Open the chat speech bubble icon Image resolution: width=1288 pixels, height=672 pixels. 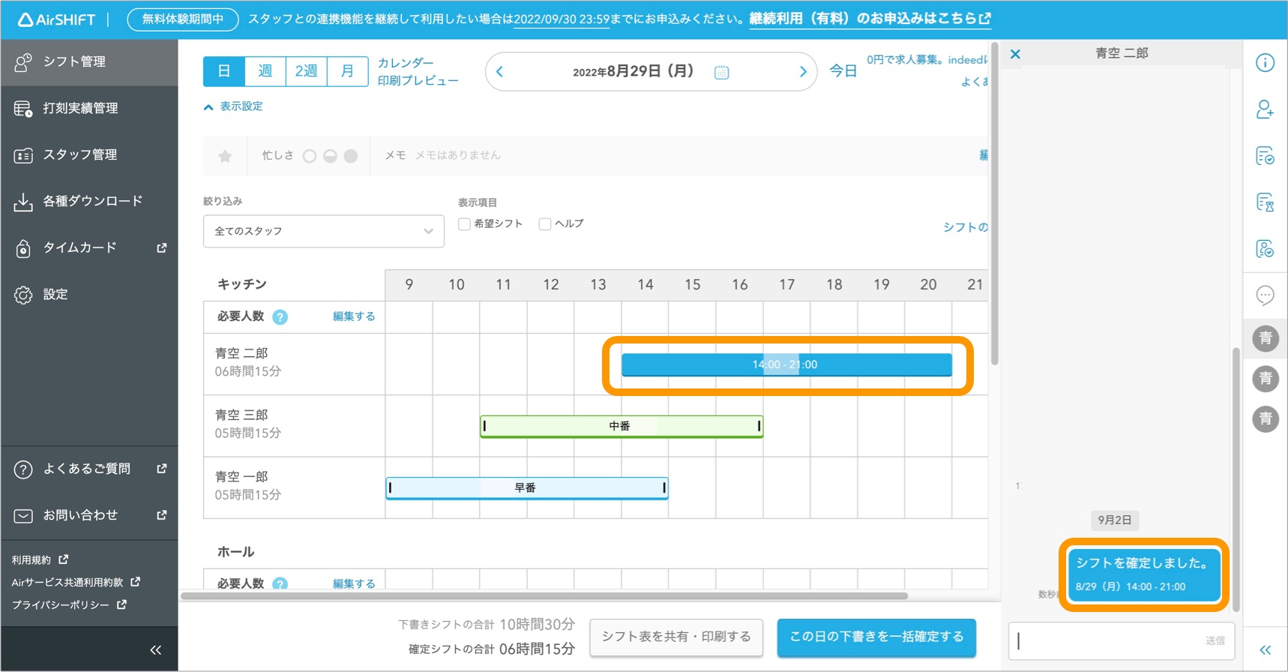[x=1265, y=295]
